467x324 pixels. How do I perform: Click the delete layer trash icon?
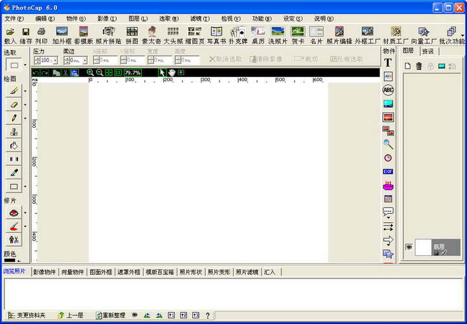click(419, 66)
